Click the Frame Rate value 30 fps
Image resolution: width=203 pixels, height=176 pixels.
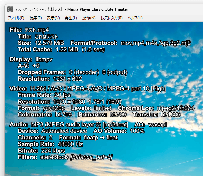(63, 95)
